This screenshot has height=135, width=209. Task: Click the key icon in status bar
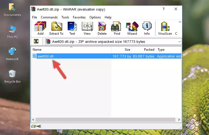coord(39,126)
